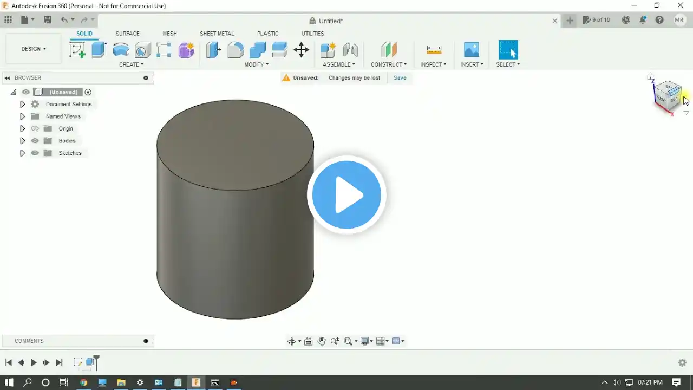Click the Press Pull tool

point(213,50)
